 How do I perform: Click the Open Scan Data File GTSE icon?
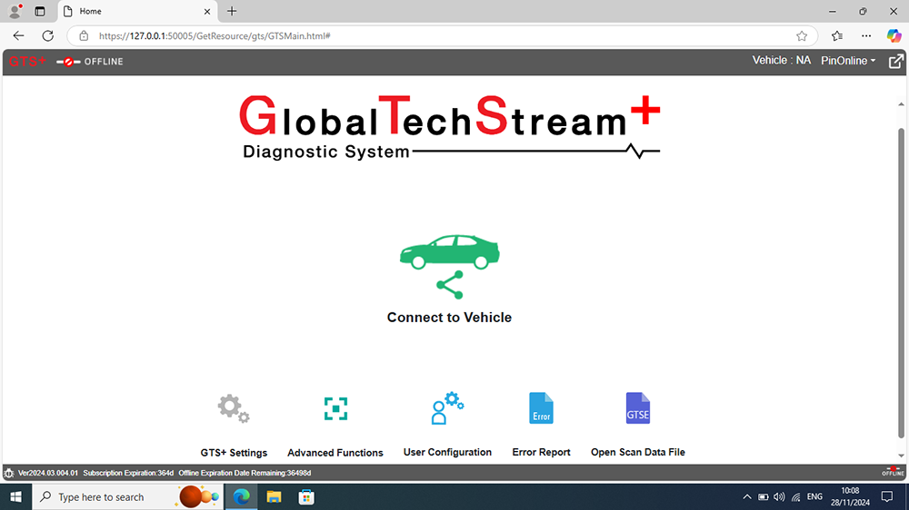coord(638,408)
